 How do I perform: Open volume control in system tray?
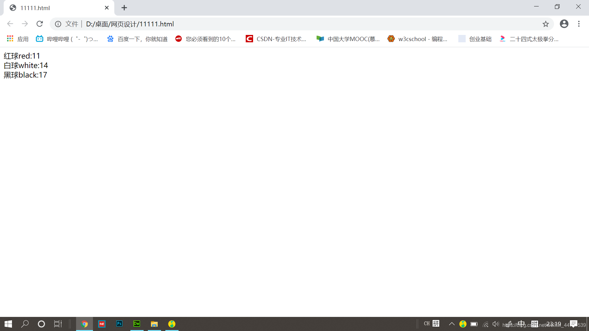(x=495, y=324)
